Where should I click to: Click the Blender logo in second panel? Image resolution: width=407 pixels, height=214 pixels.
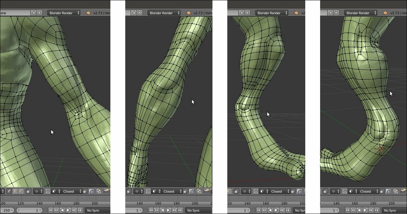tap(189, 13)
